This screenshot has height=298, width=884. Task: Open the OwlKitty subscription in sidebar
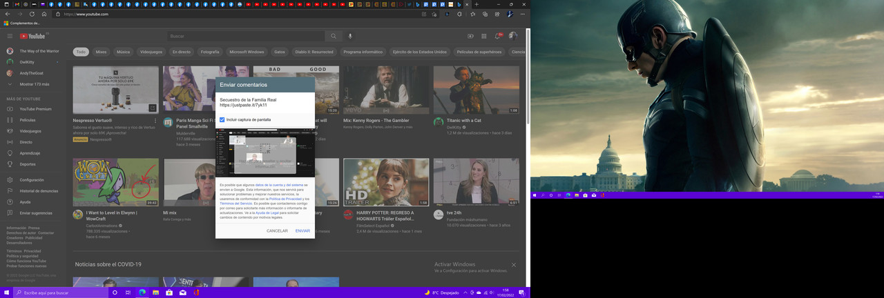pos(33,62)
